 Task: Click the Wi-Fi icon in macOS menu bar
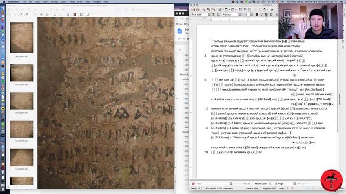pos(273,2)
